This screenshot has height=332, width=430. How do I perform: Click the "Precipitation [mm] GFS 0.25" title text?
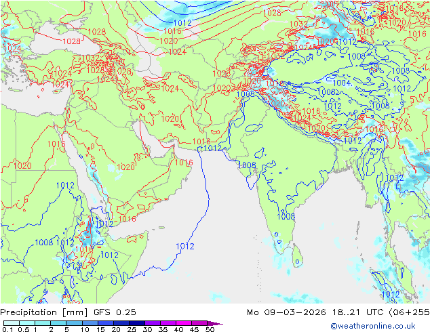(68, 312)
